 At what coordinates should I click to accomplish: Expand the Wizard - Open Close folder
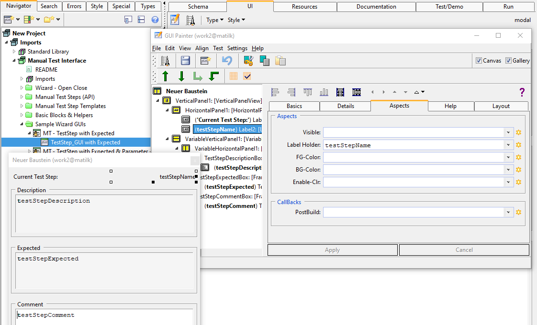tap(22, 88)
